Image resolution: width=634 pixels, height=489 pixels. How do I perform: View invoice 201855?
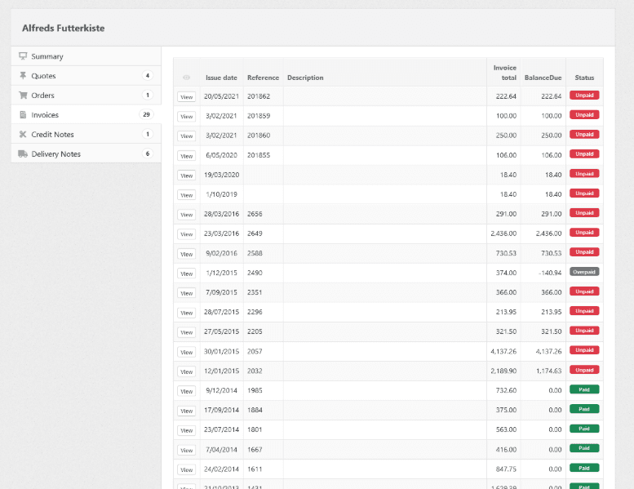point(186,156)
